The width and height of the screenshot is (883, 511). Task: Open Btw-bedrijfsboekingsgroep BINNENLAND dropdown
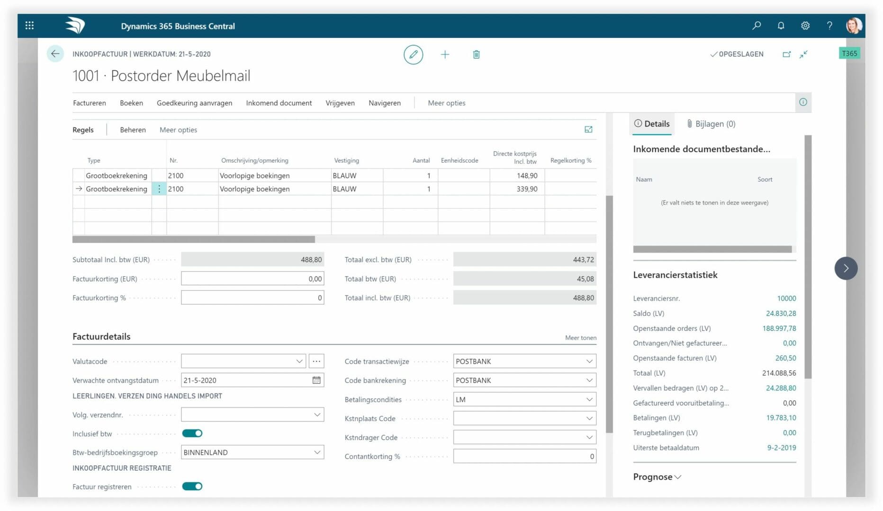(x=317, y=452)
